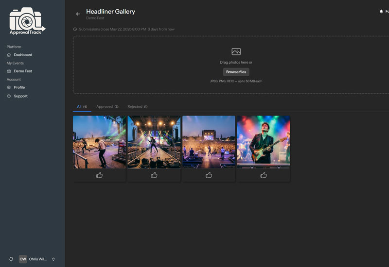Screen dimensions: 389x267
Task: Click the CW user avatar
Action: (x=23, y=259)
